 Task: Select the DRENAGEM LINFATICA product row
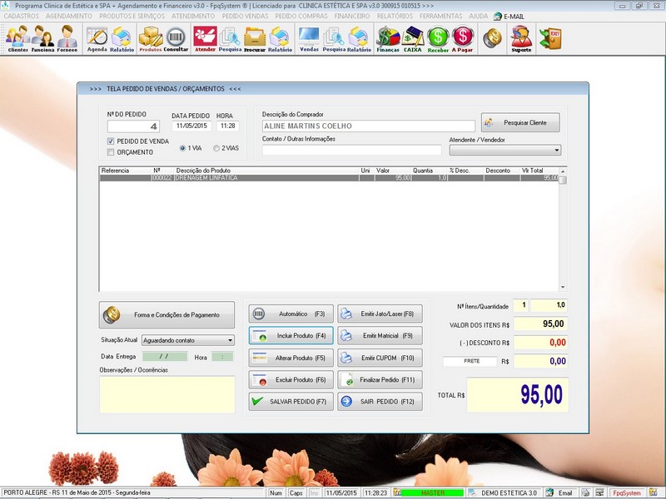[329, 178]
